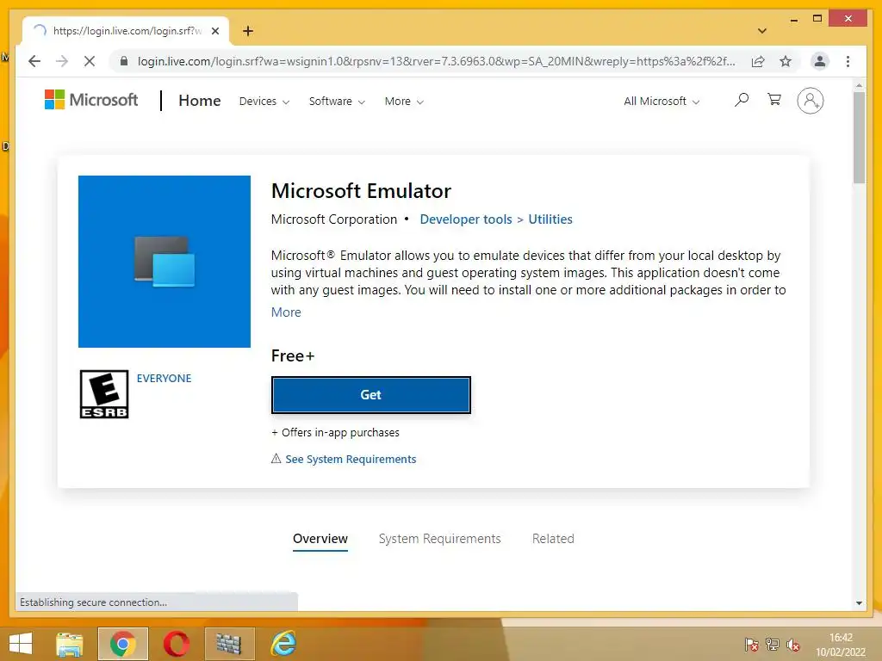Click the Microsoft Emulator heading text

[361, 191]
